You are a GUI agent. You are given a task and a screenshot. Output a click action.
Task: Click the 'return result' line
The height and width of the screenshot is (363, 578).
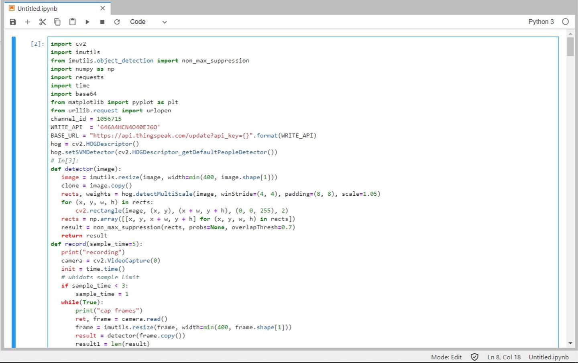click(84, 236)
